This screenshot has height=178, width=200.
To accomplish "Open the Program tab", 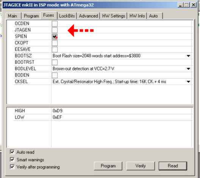I will click(x=31, y=16).
